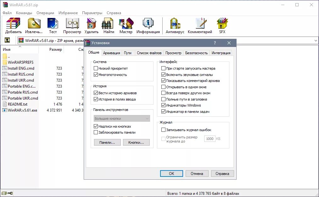The image size is (319, 197).
Task: Click the README.txt file icon
Action: pos(5,104)
